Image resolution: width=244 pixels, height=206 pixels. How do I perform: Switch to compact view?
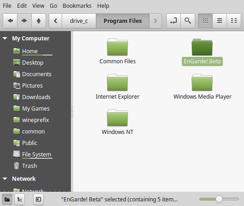[234, 21]
